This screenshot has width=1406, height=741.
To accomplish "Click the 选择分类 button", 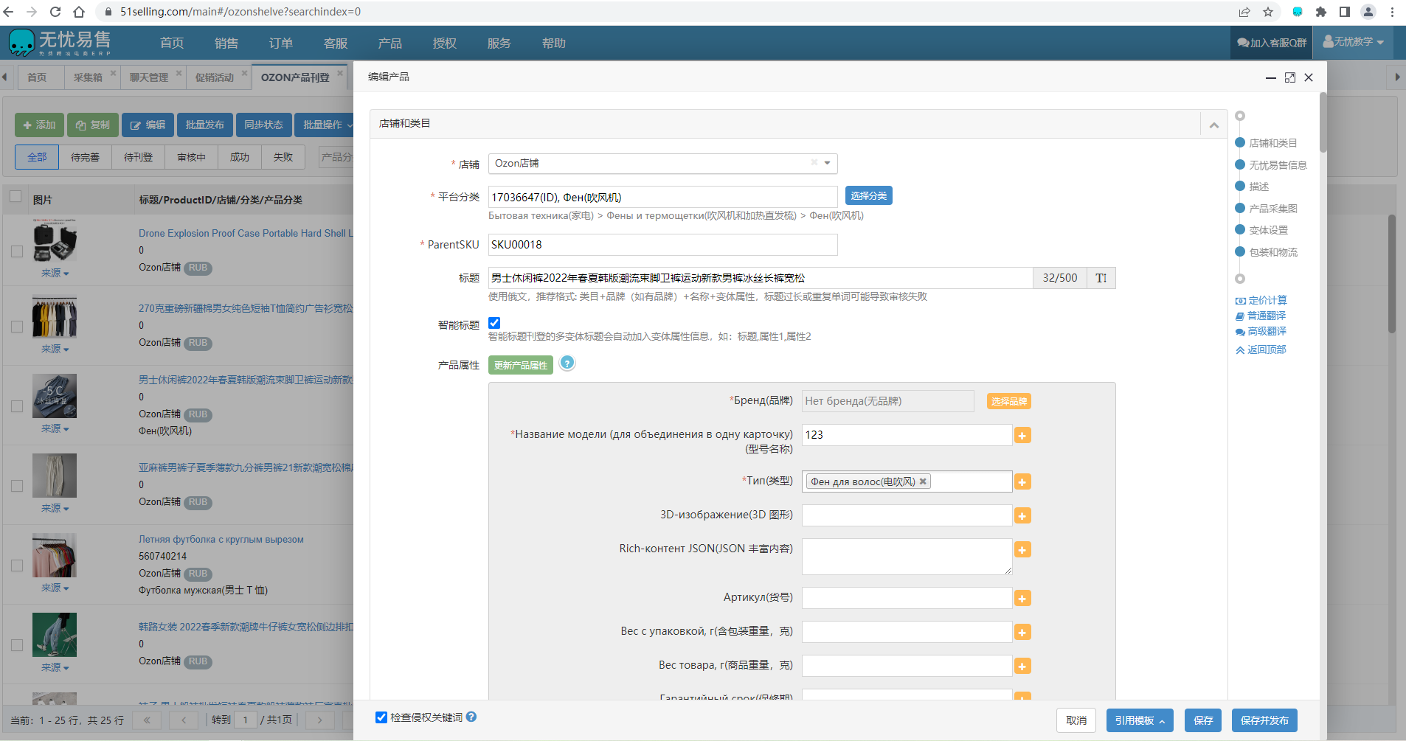I will (x=868, y=196).
